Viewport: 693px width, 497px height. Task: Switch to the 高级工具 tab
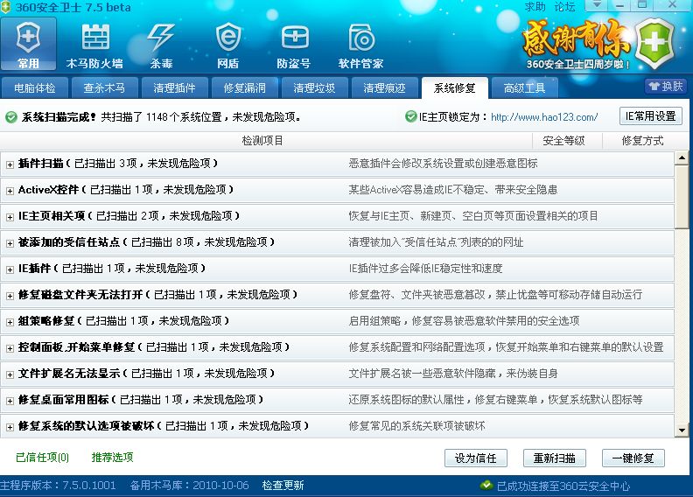tap(525, 87)
